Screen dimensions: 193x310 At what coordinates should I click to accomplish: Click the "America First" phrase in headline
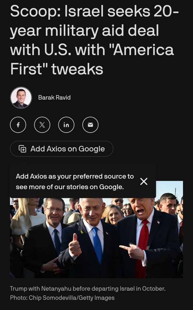(x=92, y=59)
